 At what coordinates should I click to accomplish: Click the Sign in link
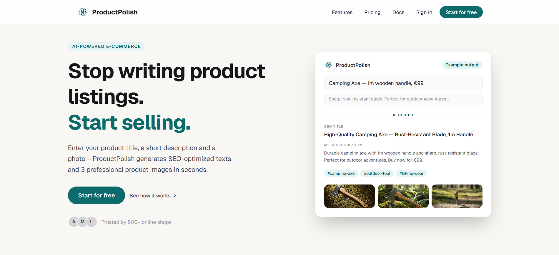[424, 12]
